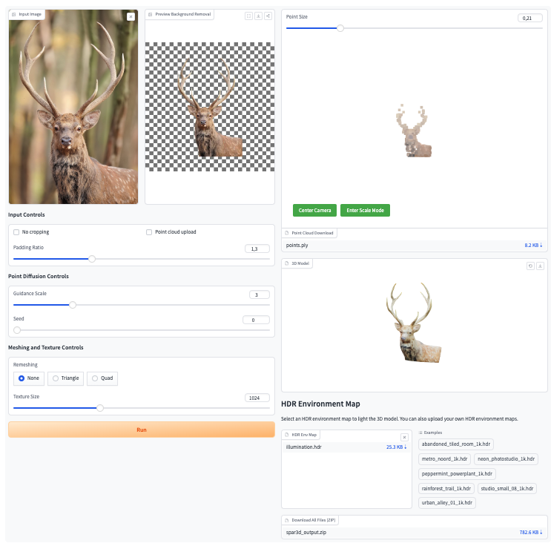Share the background removal preview
The width and height of the screenshot is (551, 546).
(x=268, y=16)
